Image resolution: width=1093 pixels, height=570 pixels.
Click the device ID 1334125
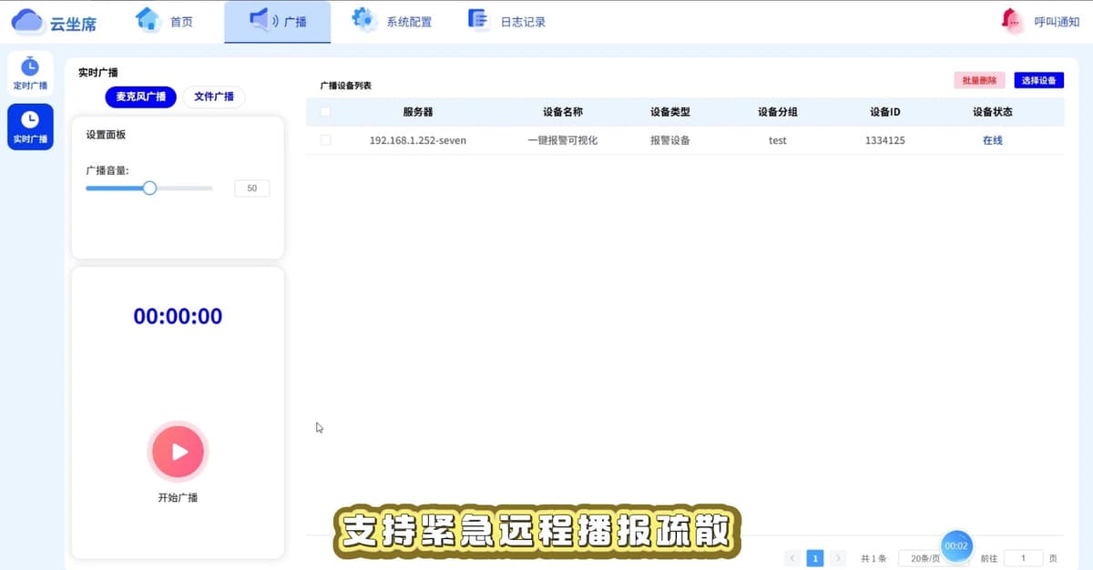[x=885, y=140]
